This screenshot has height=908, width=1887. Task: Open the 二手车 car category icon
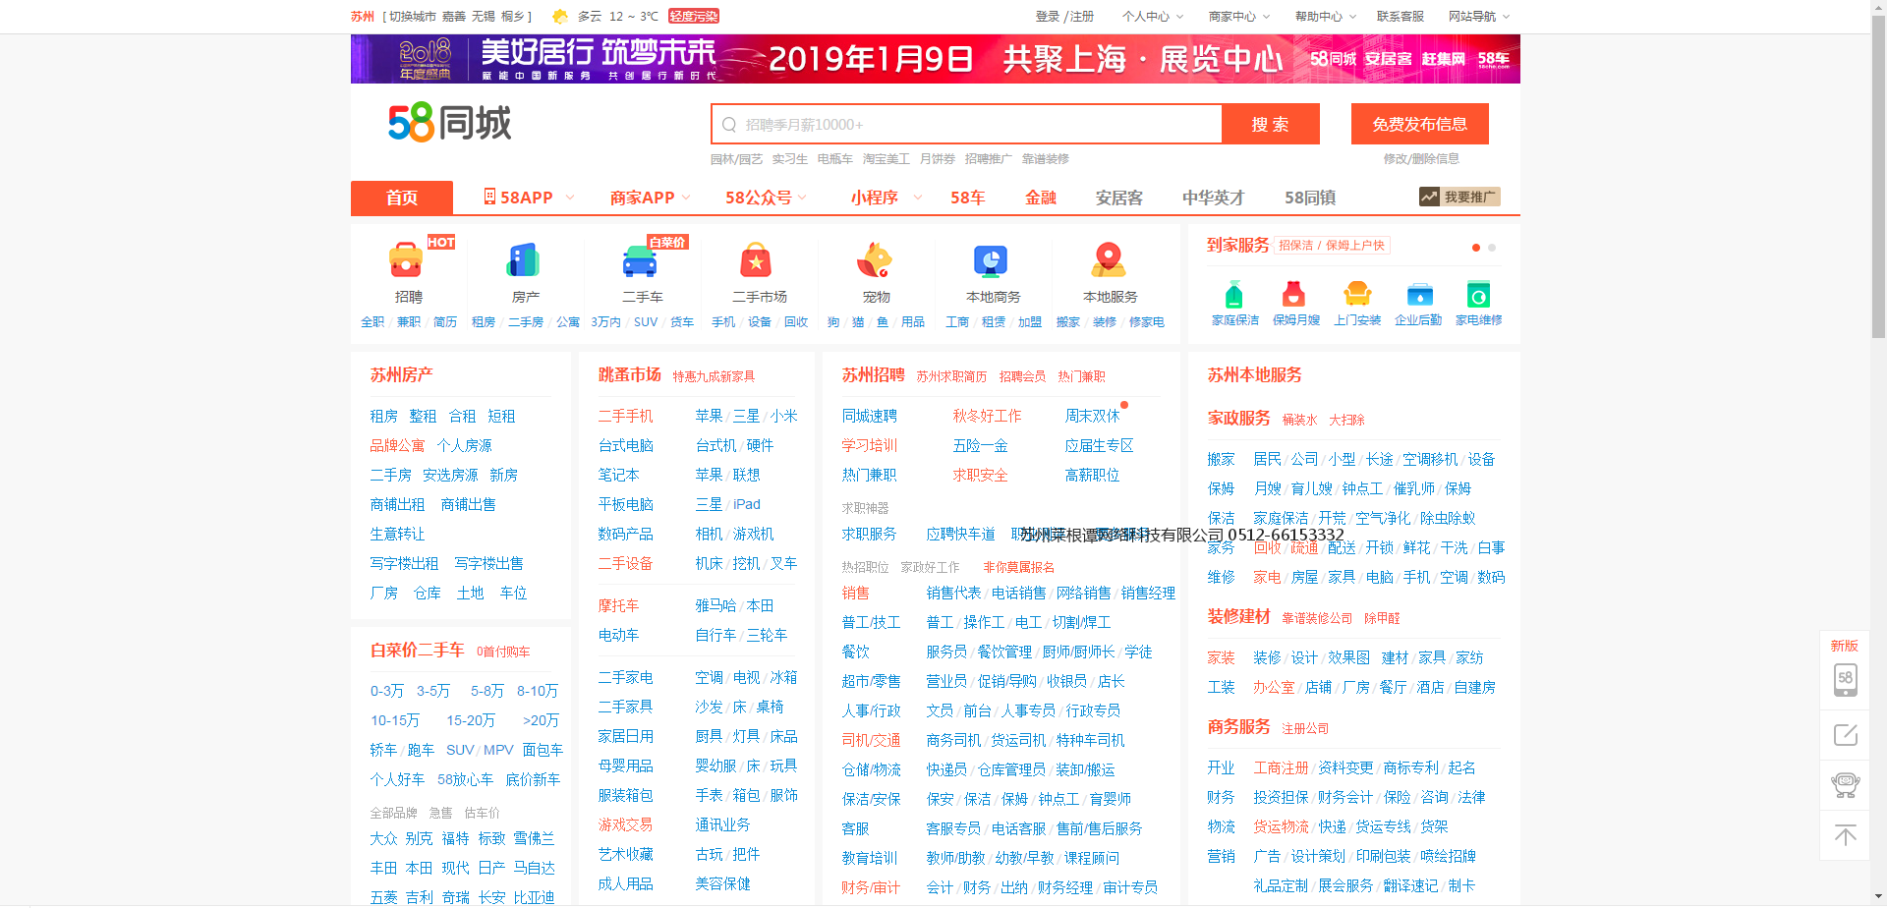[x=640, y=260]
